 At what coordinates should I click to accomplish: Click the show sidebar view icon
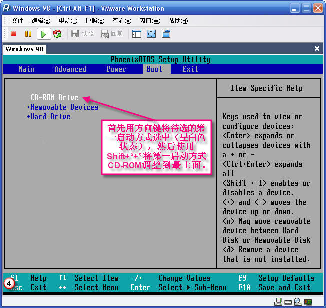[136, 34]
